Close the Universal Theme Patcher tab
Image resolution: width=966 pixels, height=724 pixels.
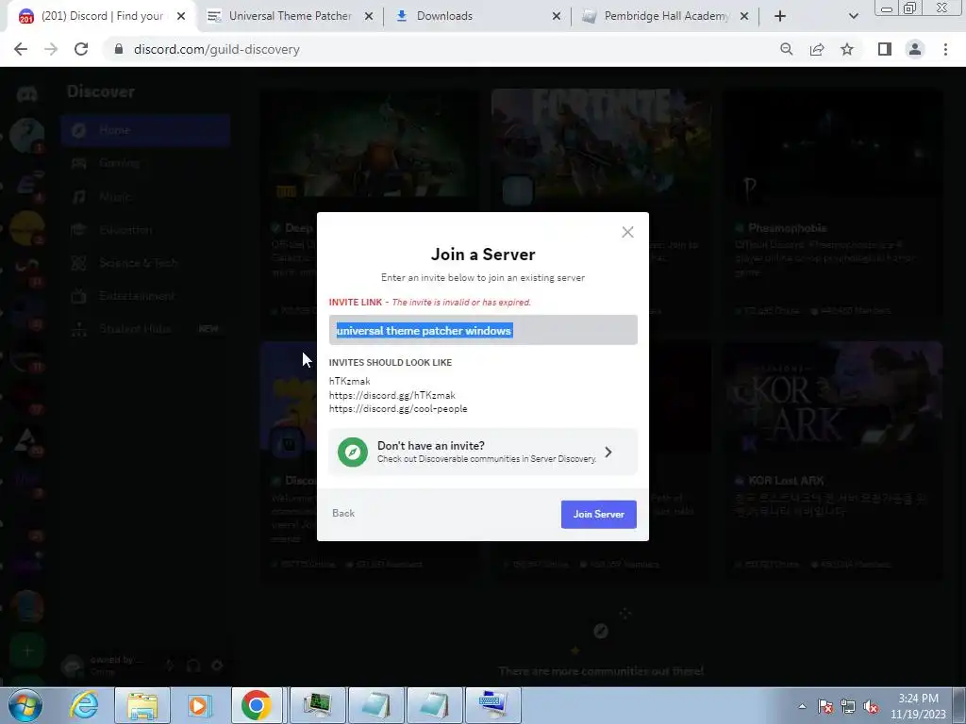[x=369, y=17]
